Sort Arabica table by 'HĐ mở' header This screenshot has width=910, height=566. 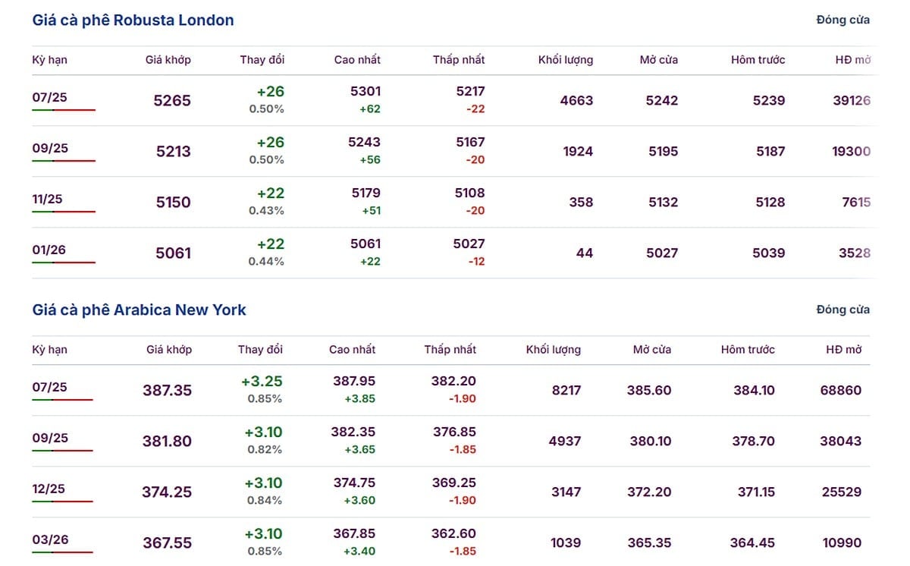click(844, 350)
